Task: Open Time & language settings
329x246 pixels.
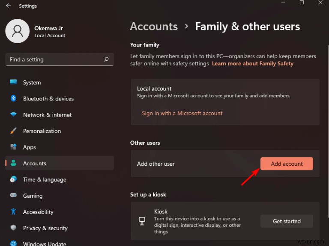Action: pyautogui.click(x=60, y=179)
